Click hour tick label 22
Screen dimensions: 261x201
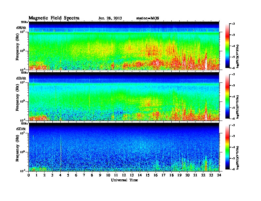[203, 175]
